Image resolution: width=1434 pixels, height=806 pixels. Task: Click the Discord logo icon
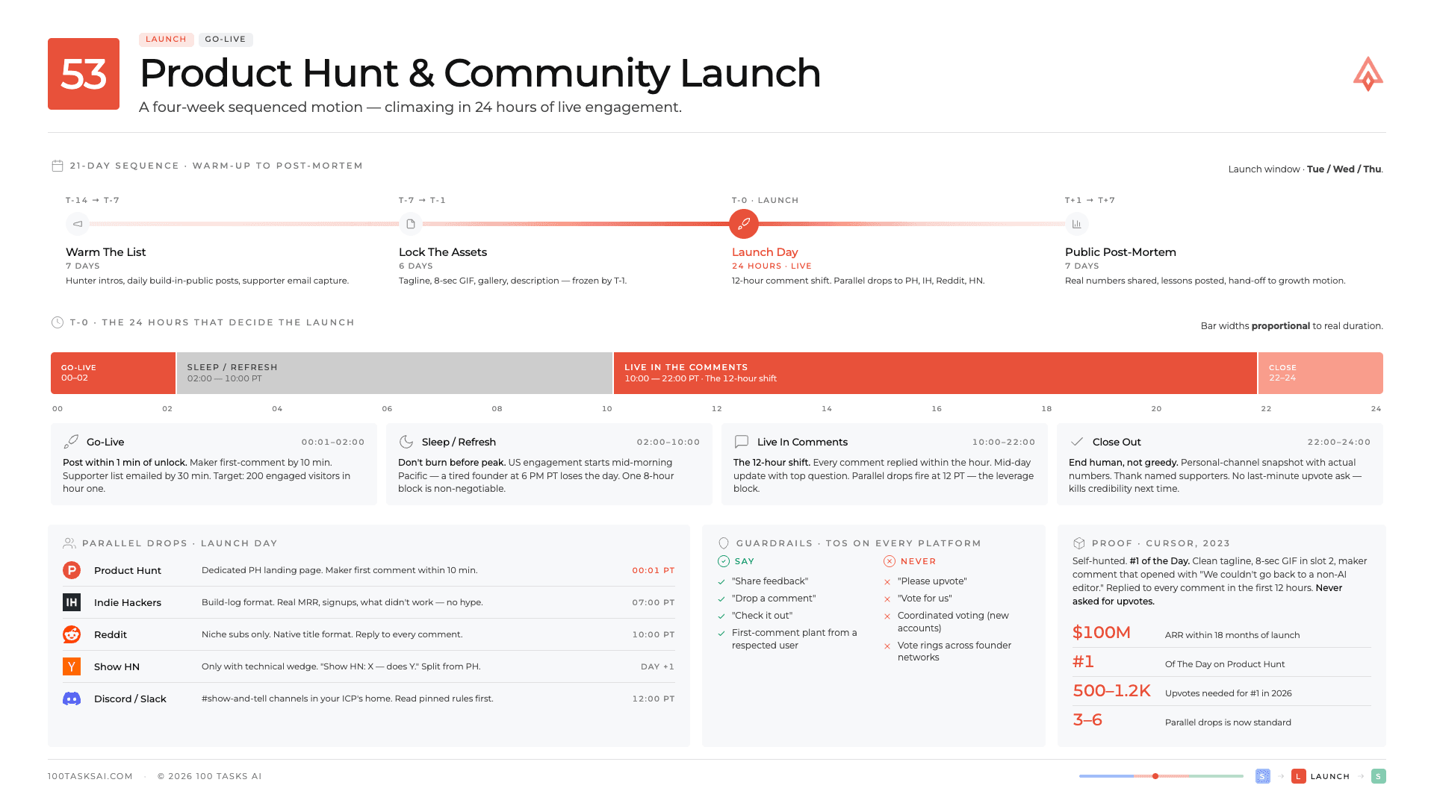coord(72,699)
